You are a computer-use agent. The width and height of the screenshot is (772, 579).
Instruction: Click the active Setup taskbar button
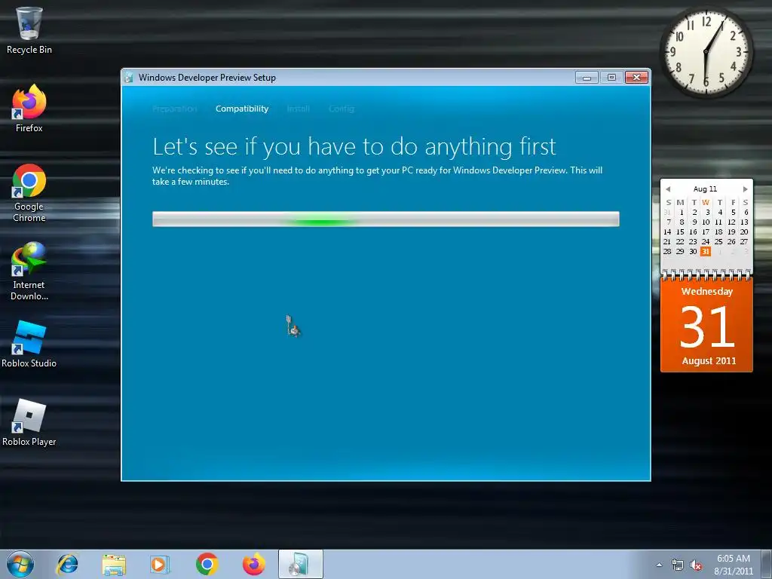(x=300, y=564)
